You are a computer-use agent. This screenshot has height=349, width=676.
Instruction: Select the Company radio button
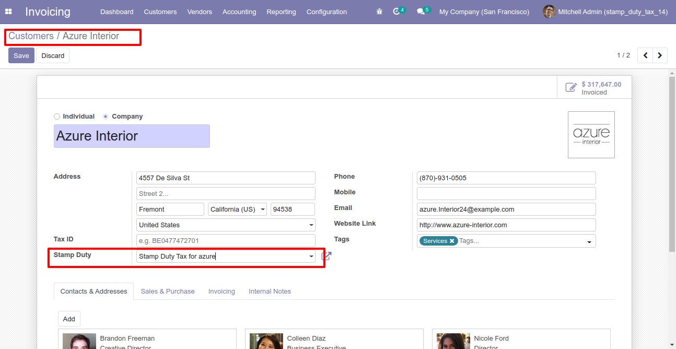(x=106, y=117)
